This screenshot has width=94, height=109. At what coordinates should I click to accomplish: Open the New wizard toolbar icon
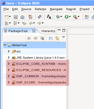(x=7, y=17)
